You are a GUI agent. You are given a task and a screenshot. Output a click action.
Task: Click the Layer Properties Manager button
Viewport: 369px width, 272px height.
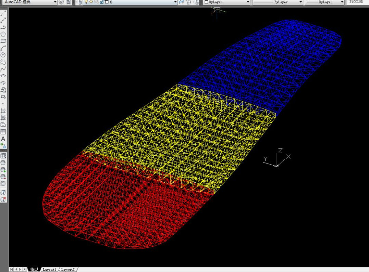point(79,2)
